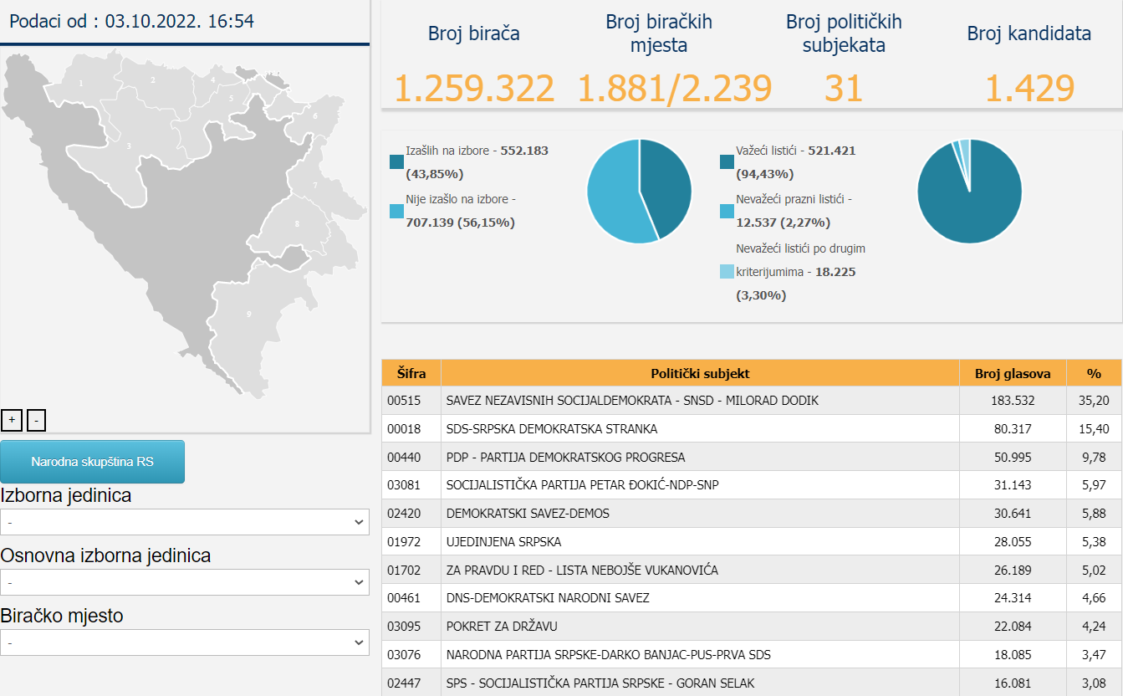Select the SDS-Srpska Demokratska Stranka row
Screen dimensions: 1123x696
tap(752, 429)
